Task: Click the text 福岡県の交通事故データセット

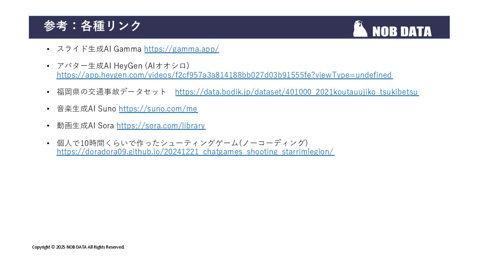Action: 112,92
